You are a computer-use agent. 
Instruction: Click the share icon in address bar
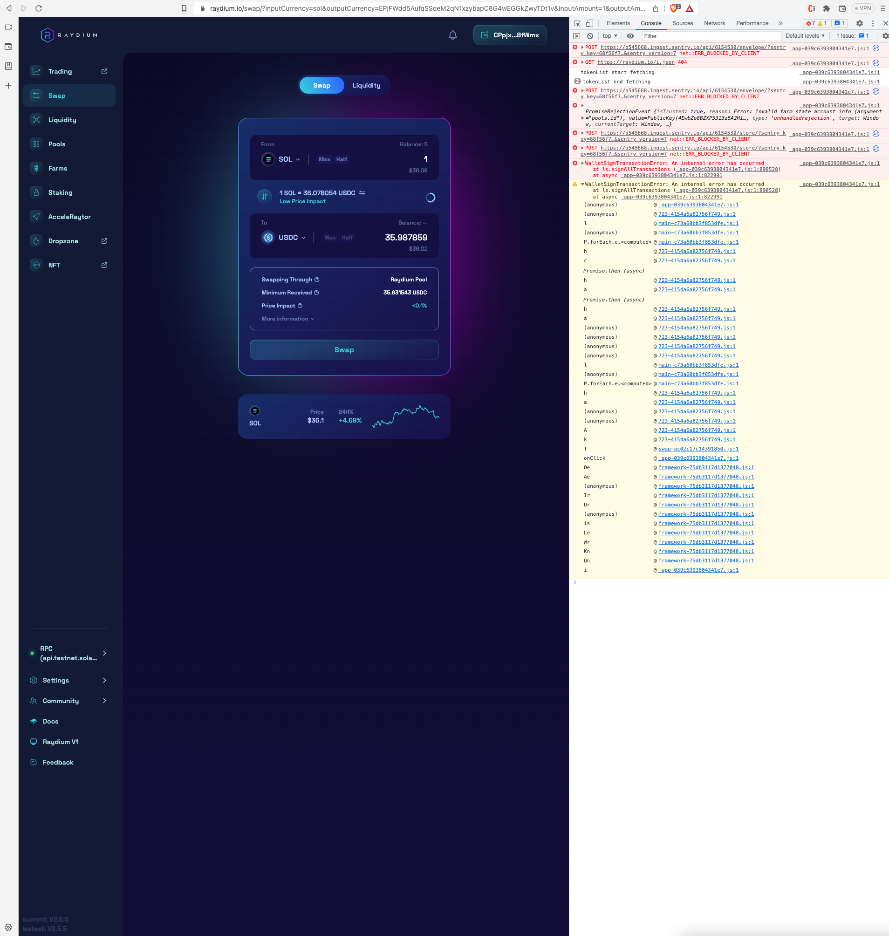pyautogui.click(x=656, y=8)
